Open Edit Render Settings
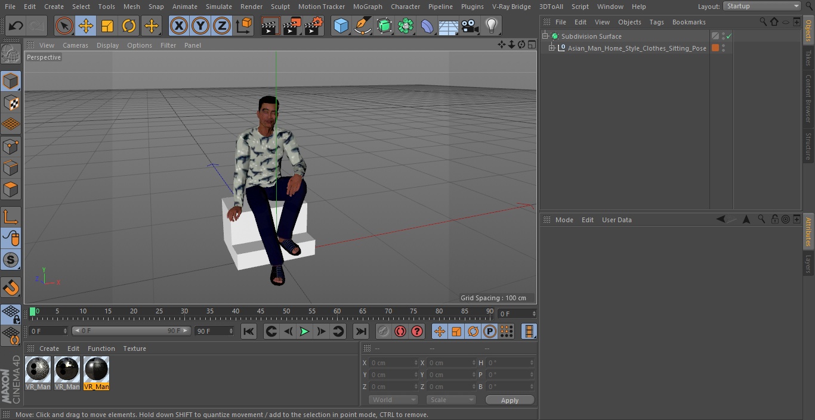Image resolution: width=815 pixels, height=420 pixels. point(314,26)
